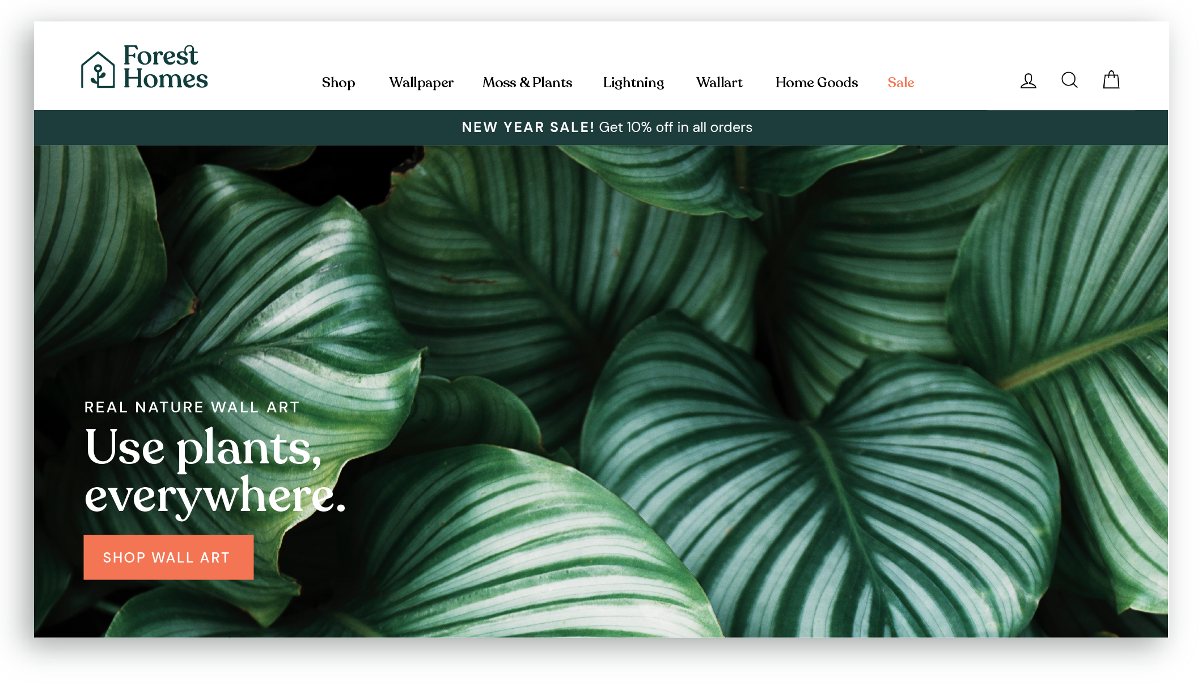1202x686 pixels.
Task: Open the Shop menu item
Action: click(338, 83)
